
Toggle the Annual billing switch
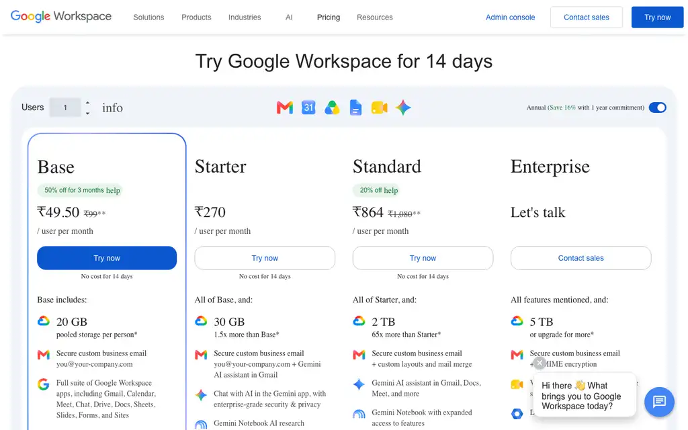click(657, 107)
